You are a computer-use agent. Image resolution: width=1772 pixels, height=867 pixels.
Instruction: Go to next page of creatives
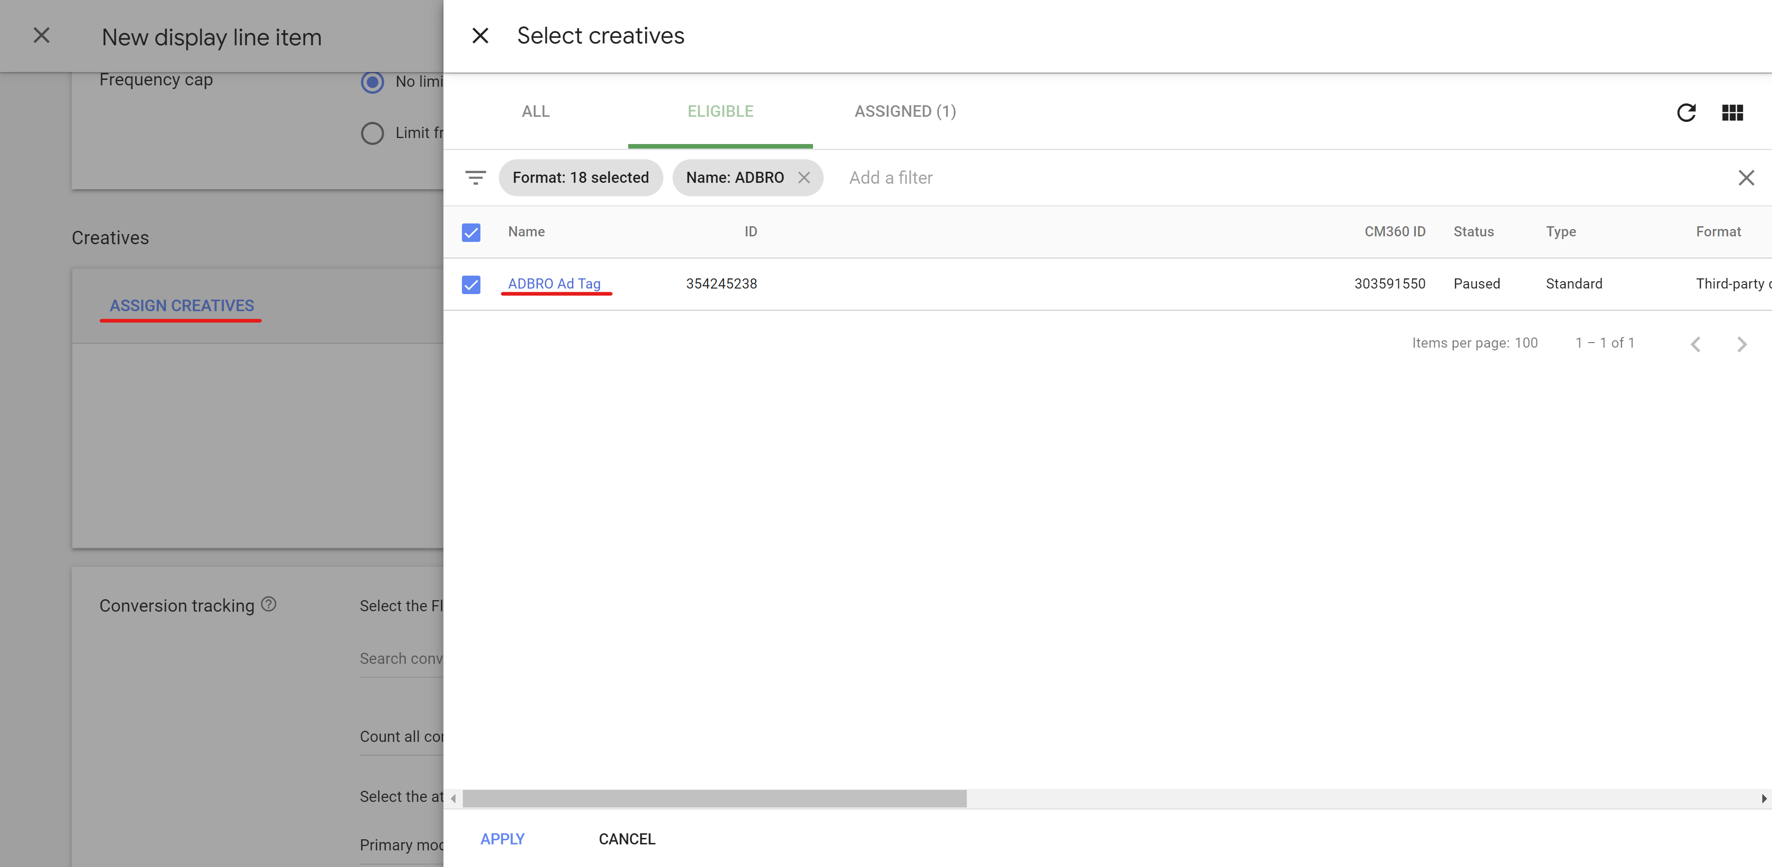coord(1741,344)
